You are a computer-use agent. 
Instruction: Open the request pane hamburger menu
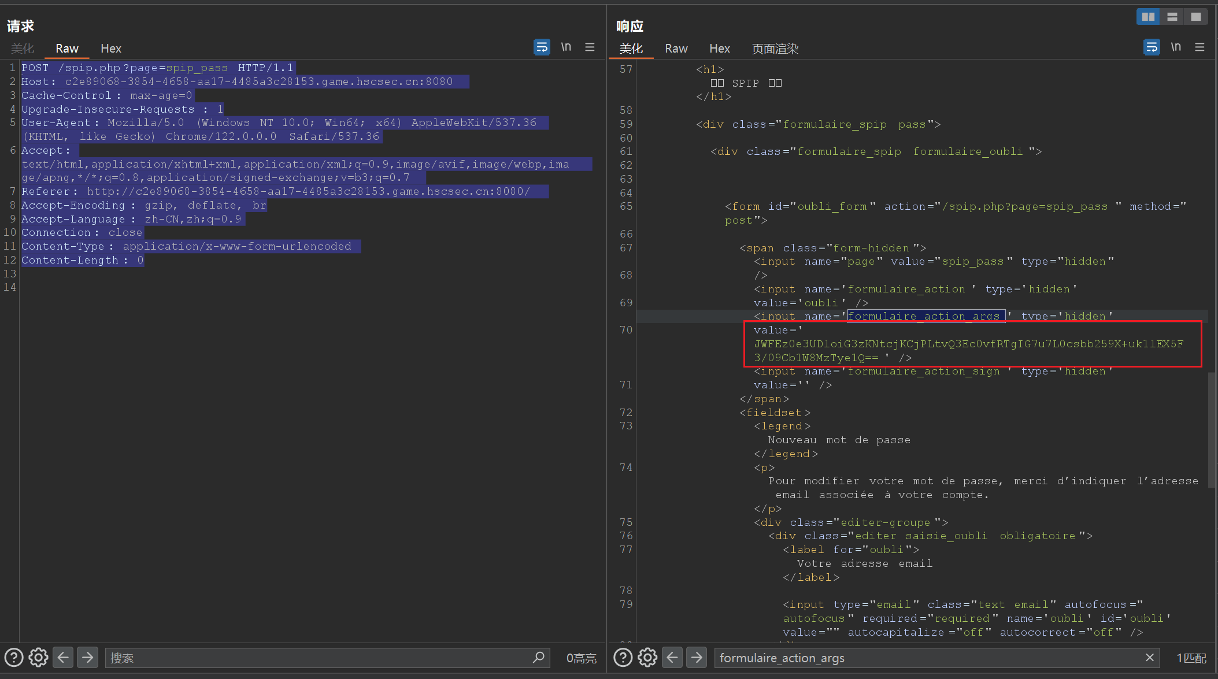(x=590, y=47)
